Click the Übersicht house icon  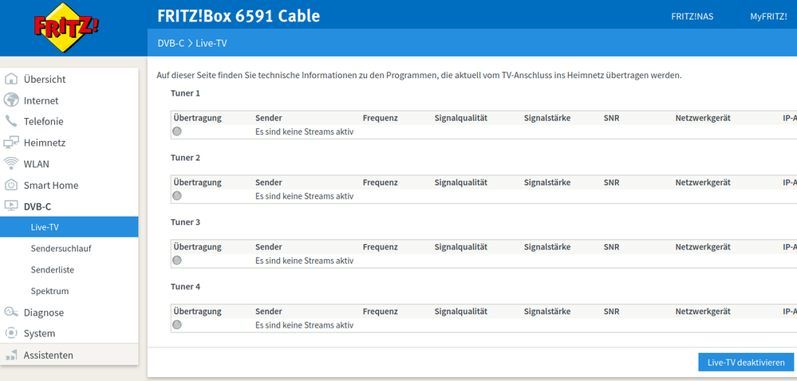11,79
